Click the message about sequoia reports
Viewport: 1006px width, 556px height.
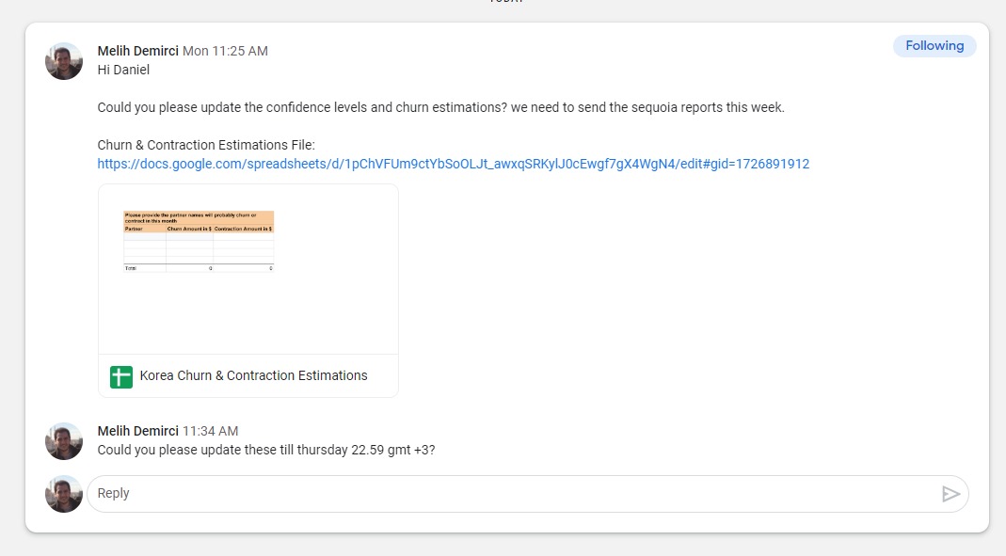pos(440,107)
